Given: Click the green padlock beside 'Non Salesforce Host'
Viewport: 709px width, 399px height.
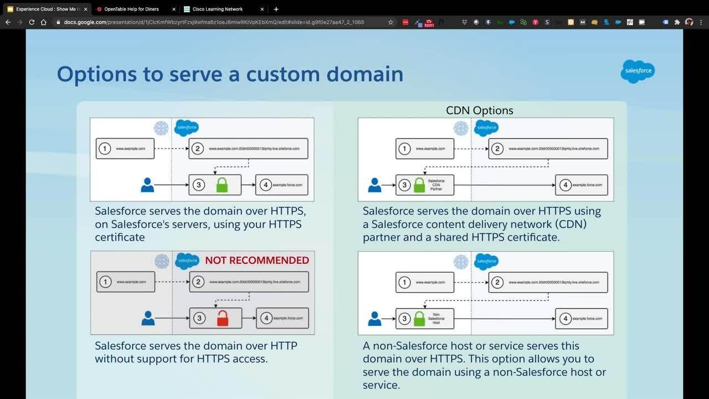Looking at the screenshot, I should (x=419, y=318).
